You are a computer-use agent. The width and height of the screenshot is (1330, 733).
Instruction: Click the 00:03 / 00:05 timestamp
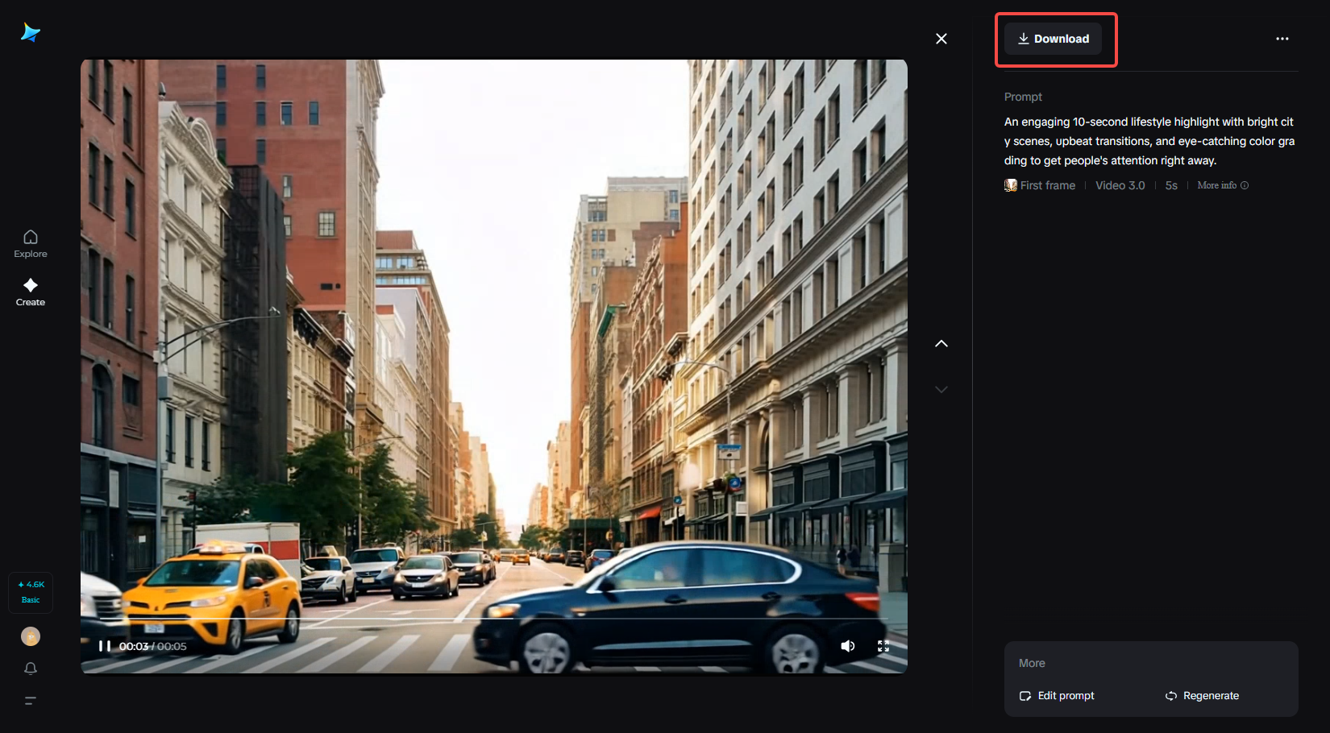click(152, 646)
